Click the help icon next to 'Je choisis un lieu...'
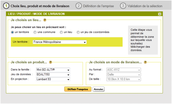This screenshot has height=104, width=172. [x=45, y=20]
